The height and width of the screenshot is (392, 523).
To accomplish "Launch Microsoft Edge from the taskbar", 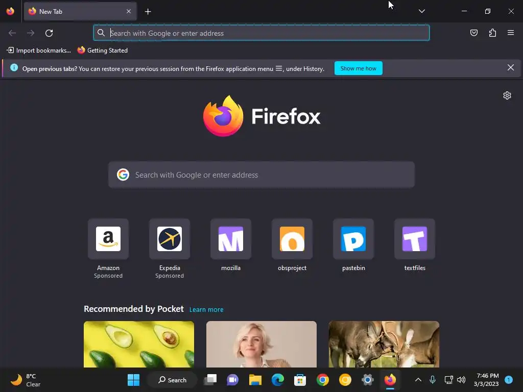I will point(277,380).
